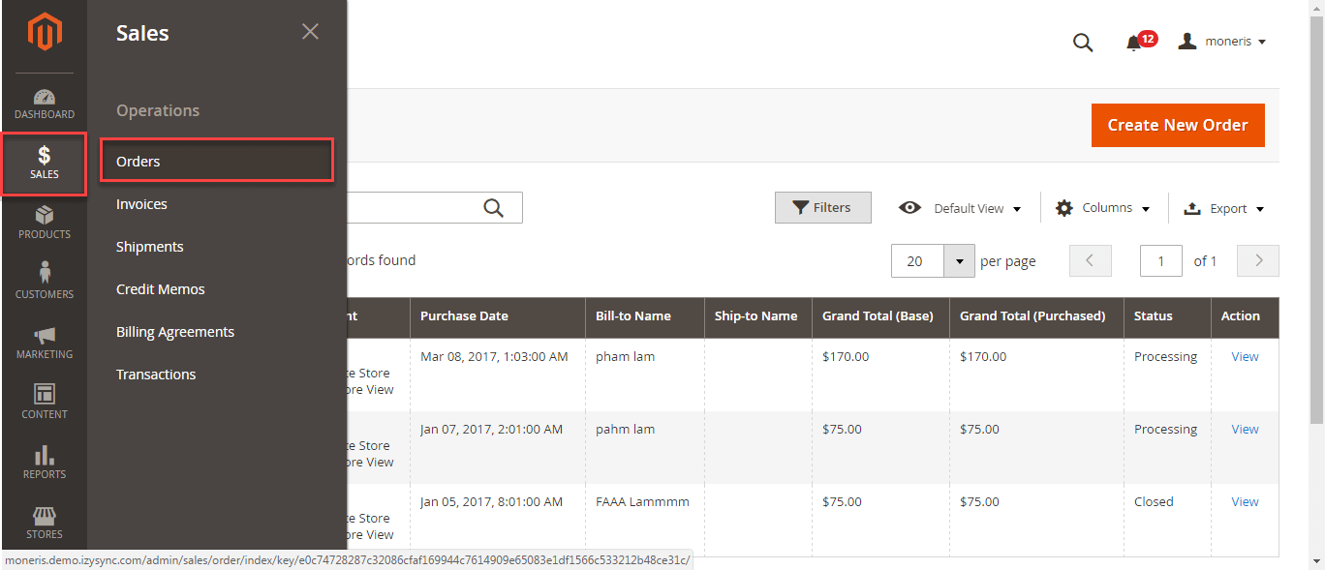Select Credit Memos in Sales menu
The height and width of the screenshot is (570, 1325).
coord(161,289)
